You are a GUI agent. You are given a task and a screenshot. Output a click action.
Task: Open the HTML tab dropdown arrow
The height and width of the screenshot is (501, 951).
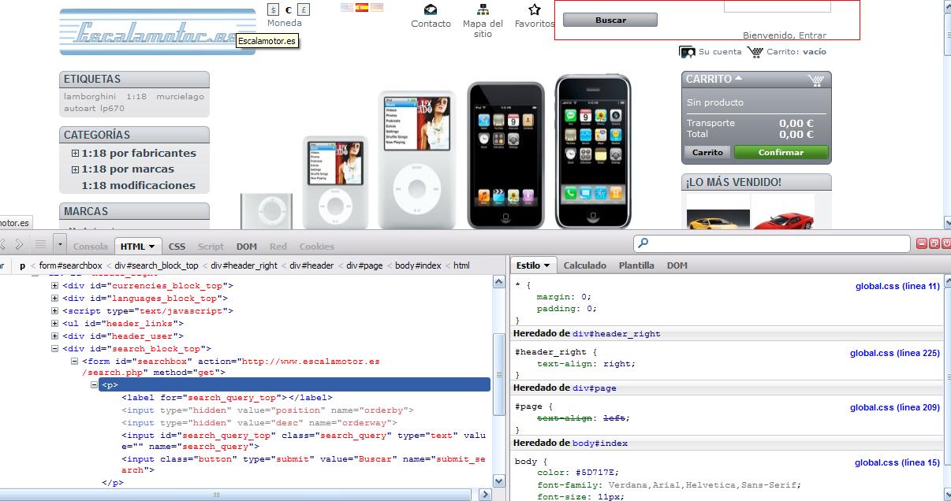tap(151, 247)
